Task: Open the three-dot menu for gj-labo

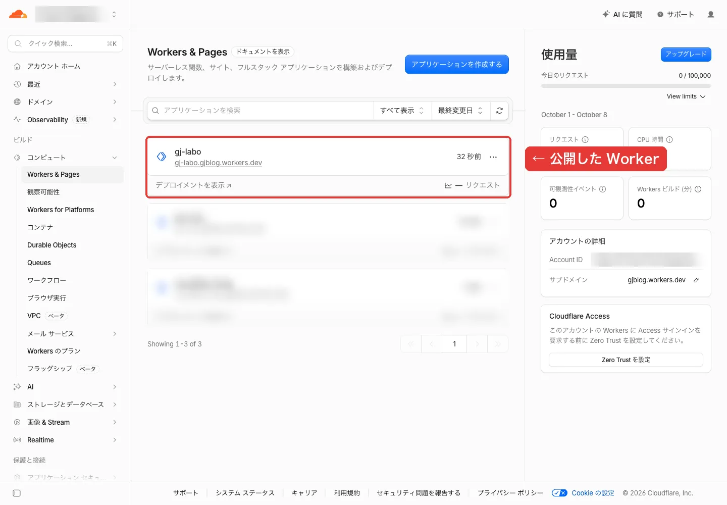Action: (x=493, y=157)
